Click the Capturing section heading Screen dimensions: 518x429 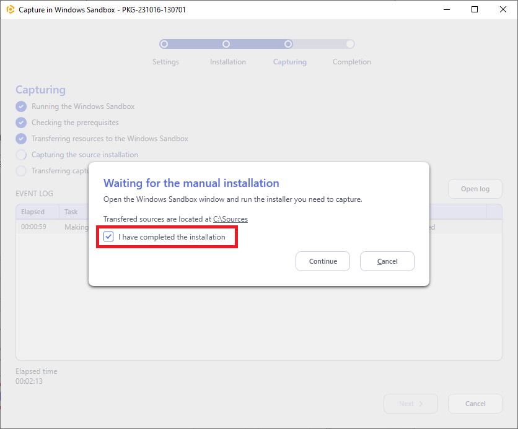(41, 90)
